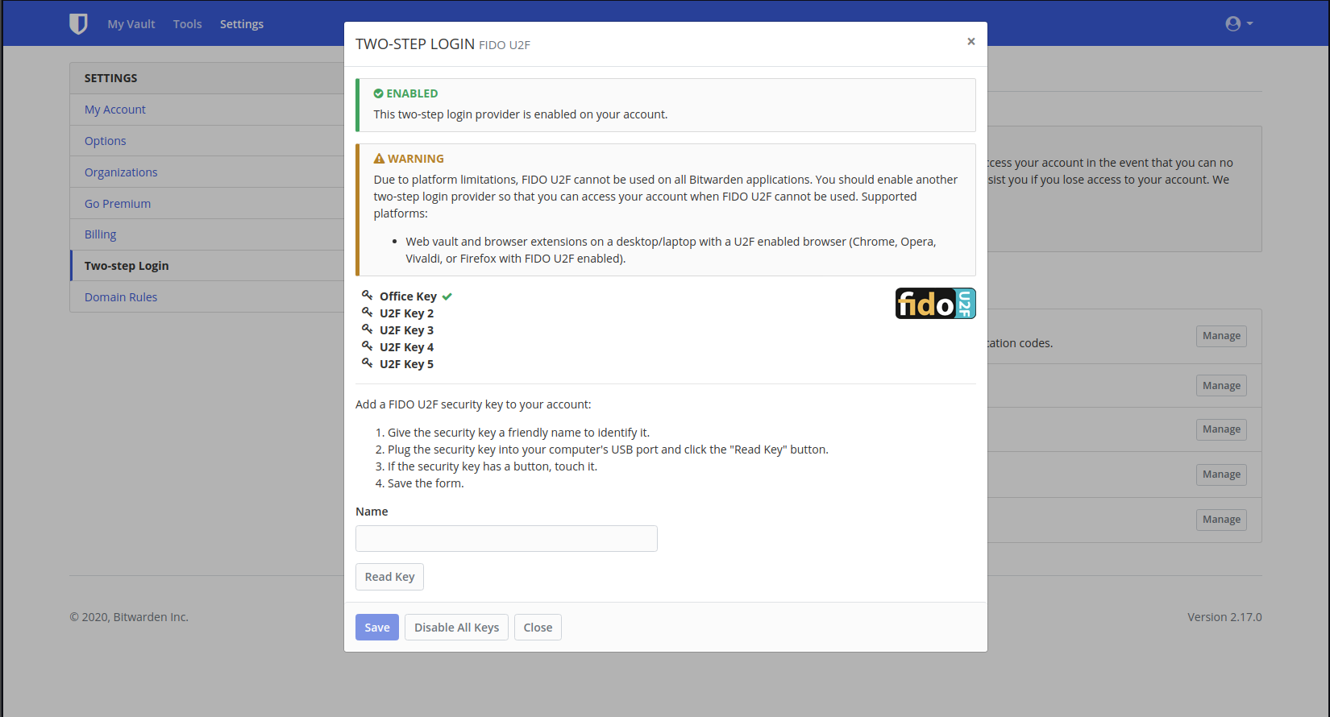1330x717 pixels.
Task: Open the account avatar menu
Action: coord(1239,24)
